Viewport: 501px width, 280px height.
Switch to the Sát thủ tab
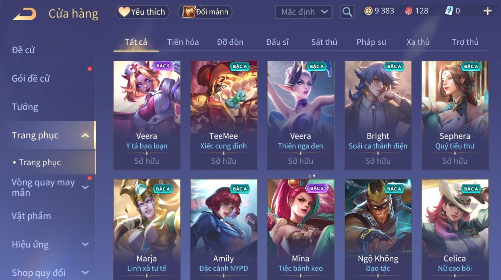tap(324, 42)
